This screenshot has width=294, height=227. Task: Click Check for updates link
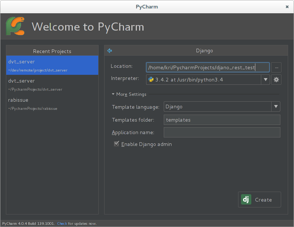pos(62,223)
